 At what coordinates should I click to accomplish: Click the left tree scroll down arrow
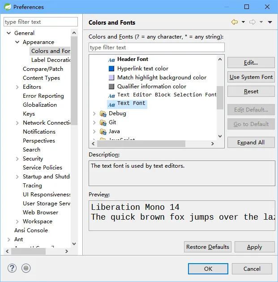coord(74,244)
